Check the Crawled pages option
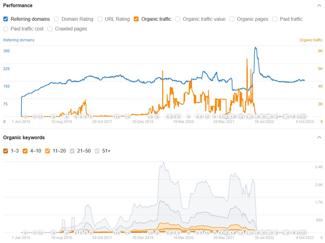The width and height of the screenshot is (325, 243). (x=50, y=29)
